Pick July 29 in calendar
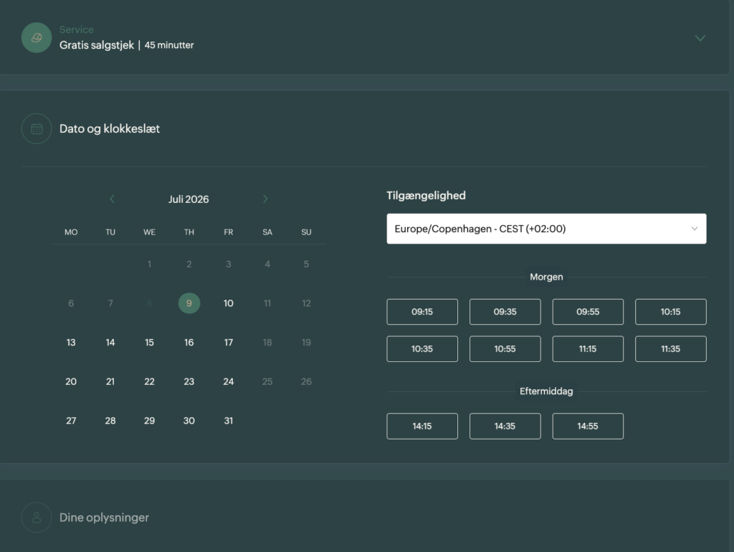This screenshot has width=734, height=552. [x=149, y=420]
